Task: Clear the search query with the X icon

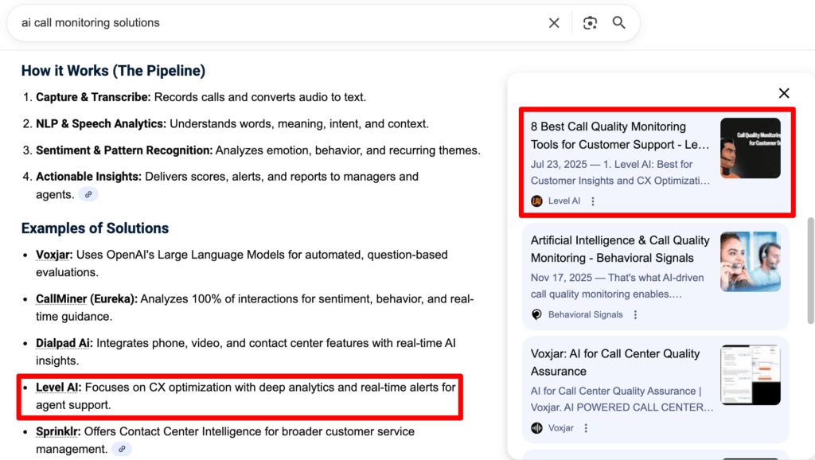Action: click(x=554, y=23)
